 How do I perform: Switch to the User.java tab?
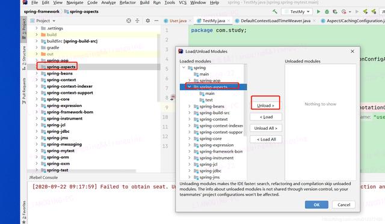pos(178,21)
